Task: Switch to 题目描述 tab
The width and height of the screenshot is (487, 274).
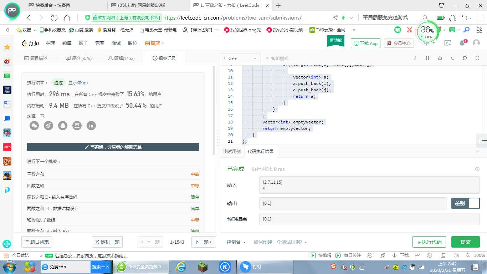Action: coord(36,58)
